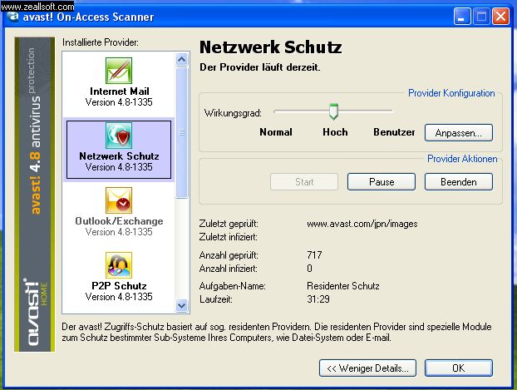Set sensitivity to Hoch label

tap(335, 132)
